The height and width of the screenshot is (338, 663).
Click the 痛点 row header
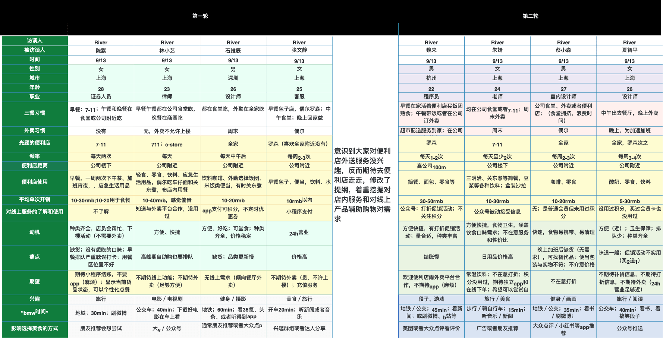(35, 257)
